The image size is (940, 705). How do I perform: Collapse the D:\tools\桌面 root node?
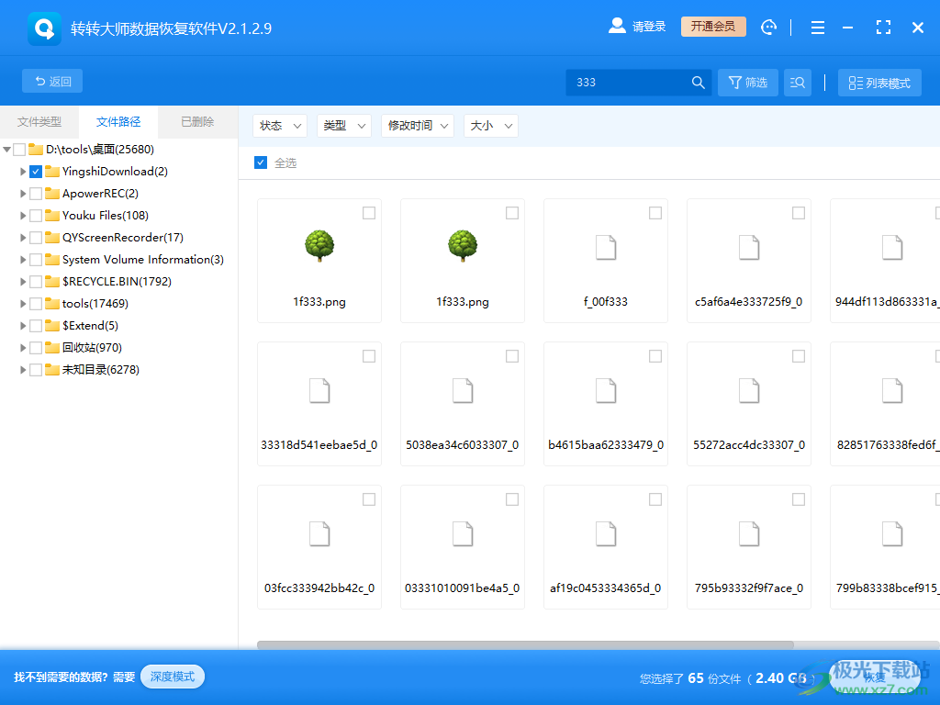(x=7, y=150)
